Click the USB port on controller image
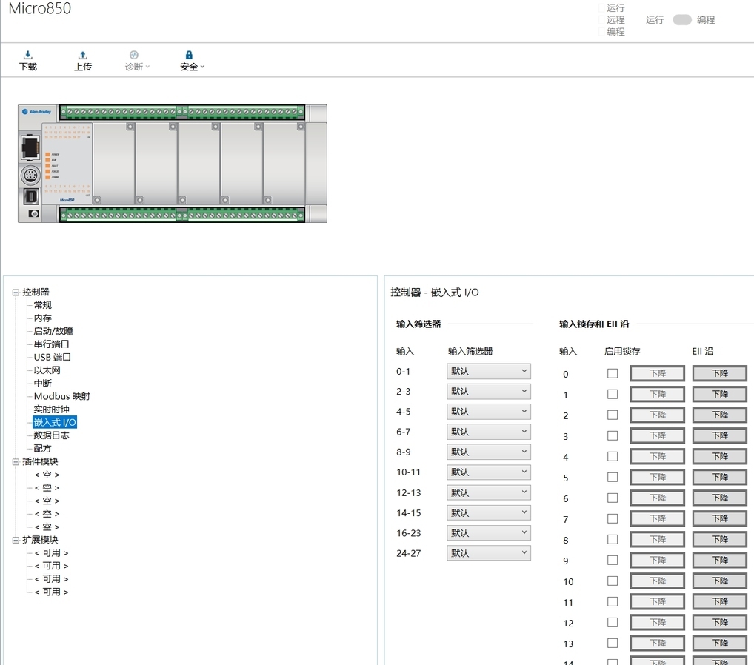 (31, 196)
